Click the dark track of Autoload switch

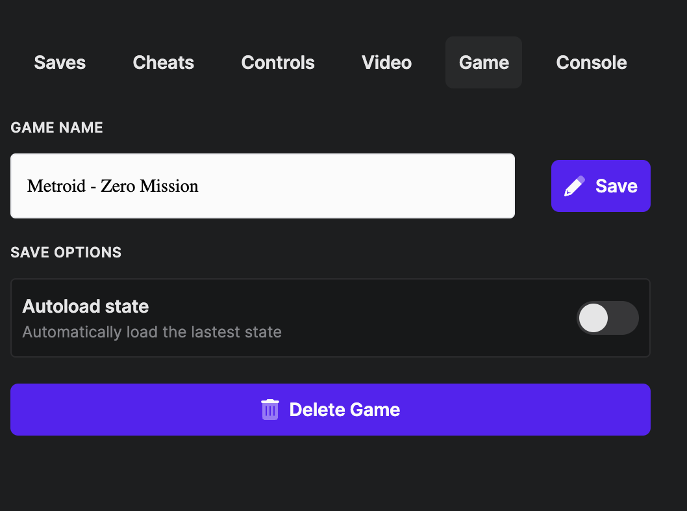point(625,318)
